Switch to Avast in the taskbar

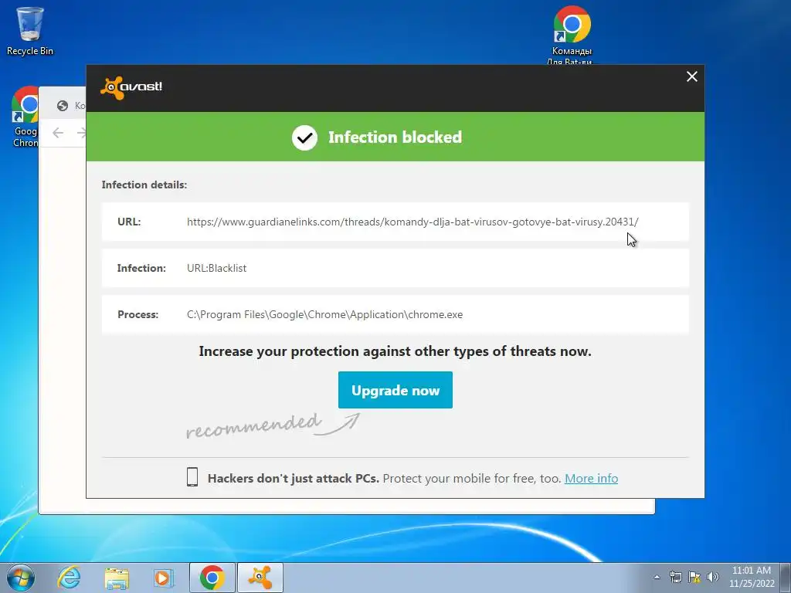coord(260,578)
